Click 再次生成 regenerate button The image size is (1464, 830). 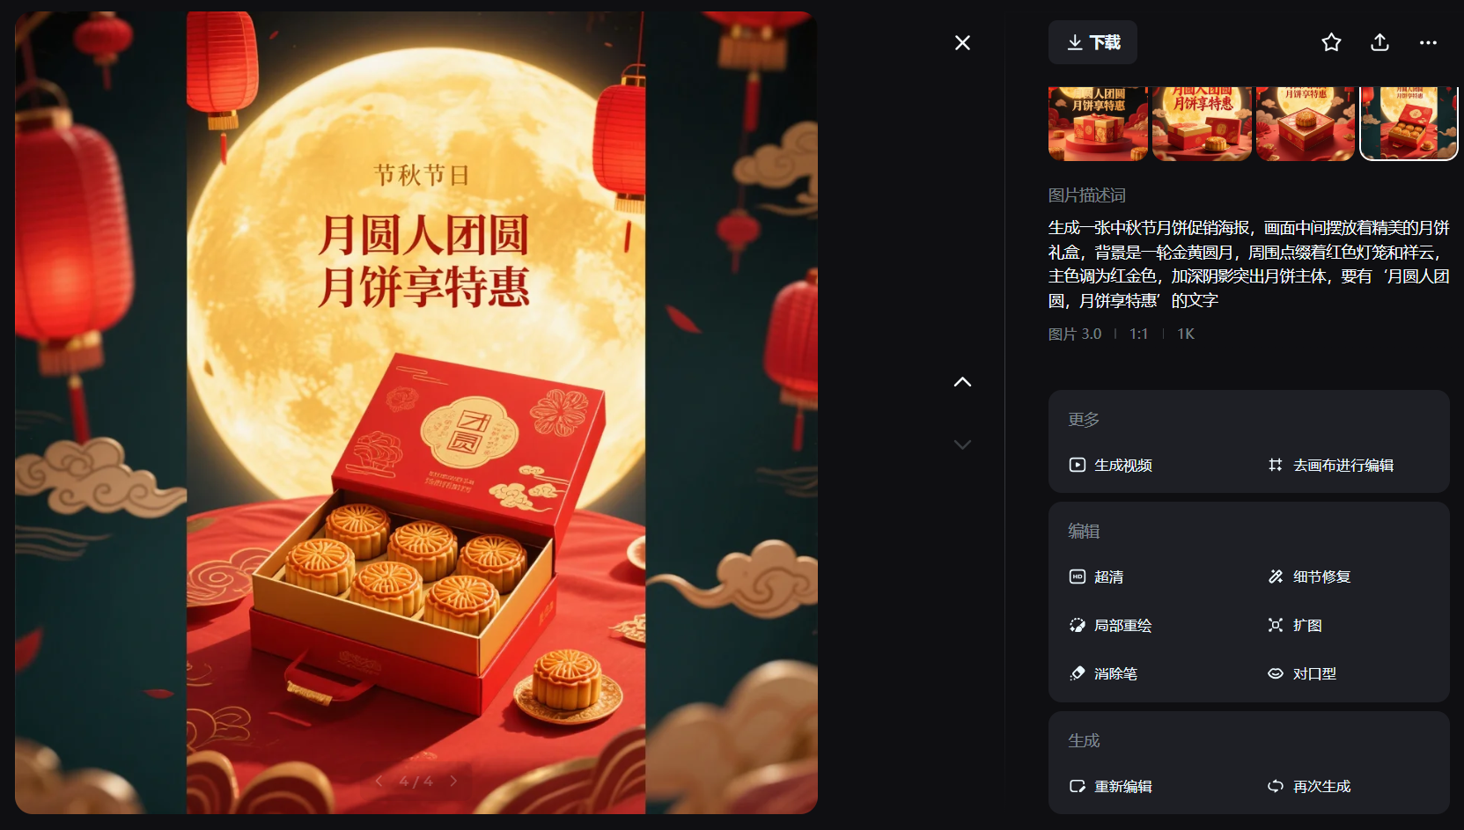click(1309, 786)
